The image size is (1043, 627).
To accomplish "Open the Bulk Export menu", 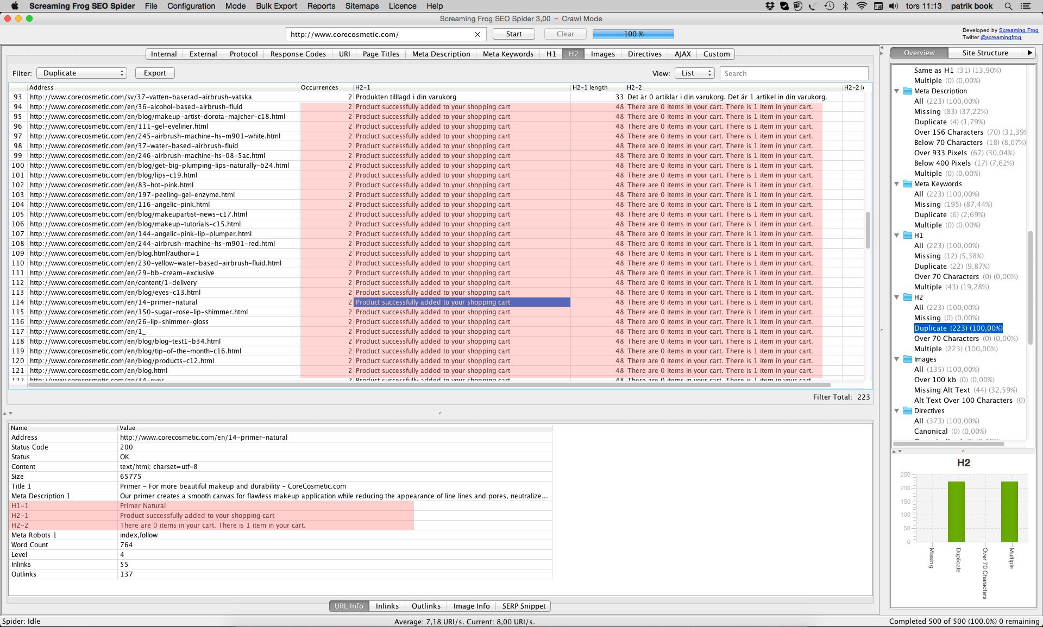I will [x=277, y=6].
